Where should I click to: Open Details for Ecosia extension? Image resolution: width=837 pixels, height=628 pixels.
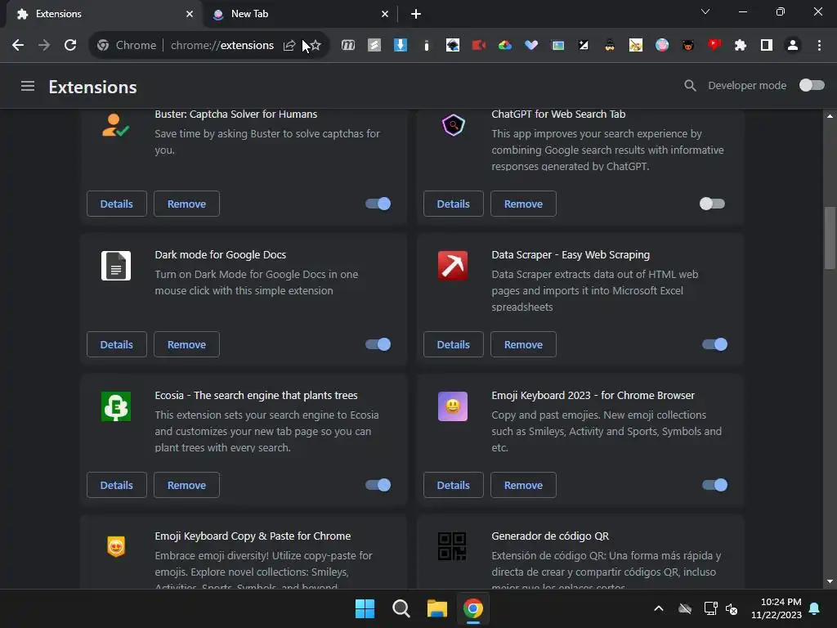116,485
